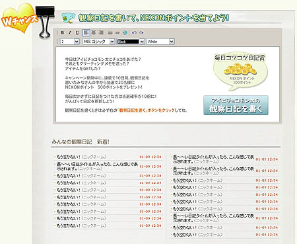Viewport: 297px width, 244px height.
Task: Click the line 毎日欠かさずに日記をつけた方は当選確率が10倍に!
Action: click(x=111, y=97)
